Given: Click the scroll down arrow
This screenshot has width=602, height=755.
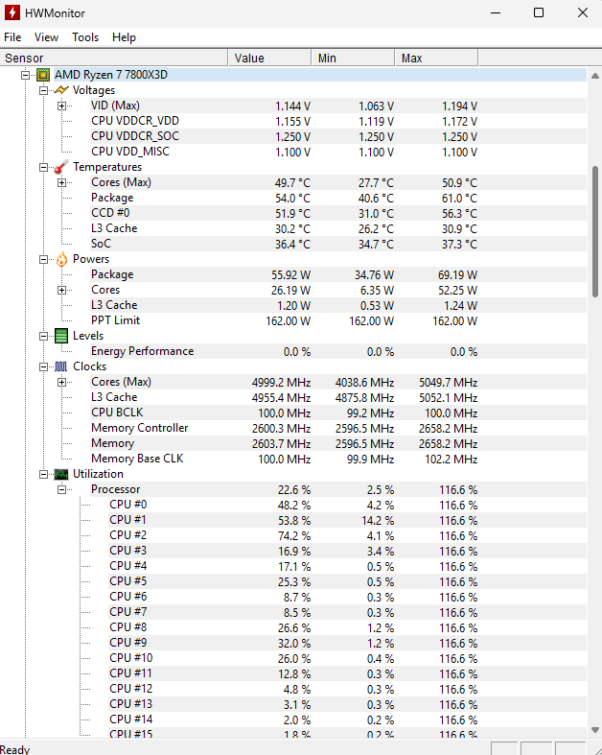Looking at the screenshot, I should pyautogui.click(x=594, y=730).
